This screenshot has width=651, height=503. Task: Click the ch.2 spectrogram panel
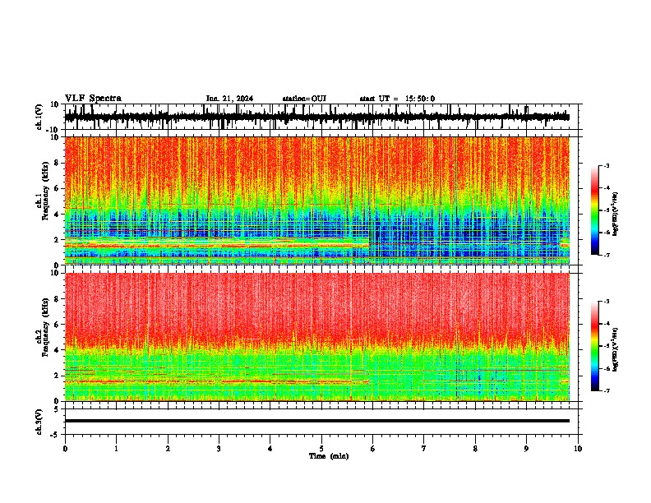316,337
